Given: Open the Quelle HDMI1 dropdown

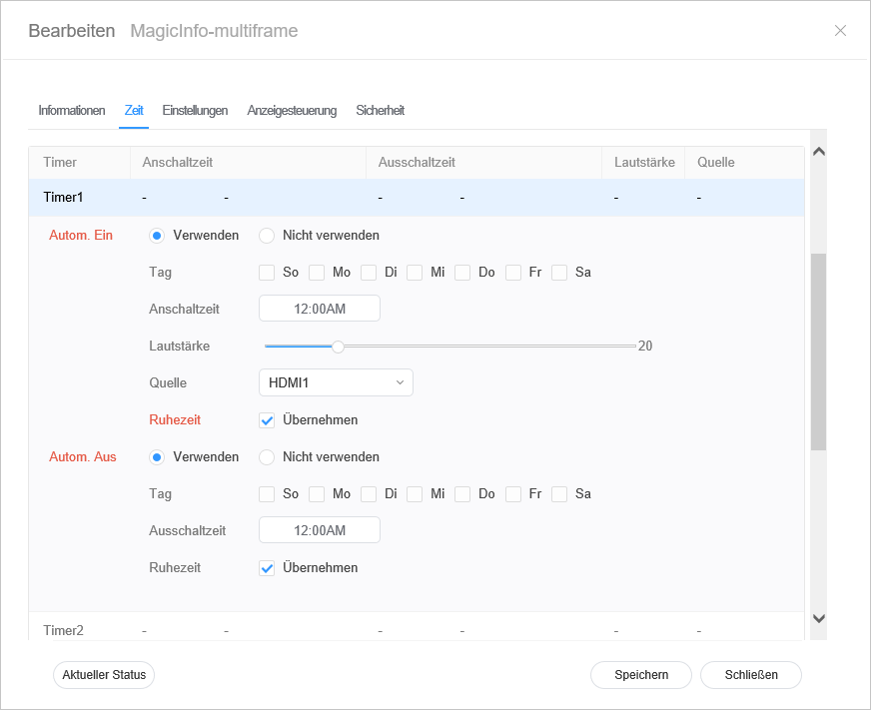Looking at the screenshot, I should (336, 382).
